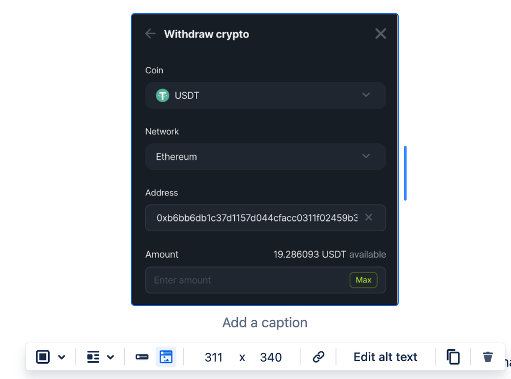511x379 pixels.
Task: Click the Max amount button
Action: coord(363,280)
